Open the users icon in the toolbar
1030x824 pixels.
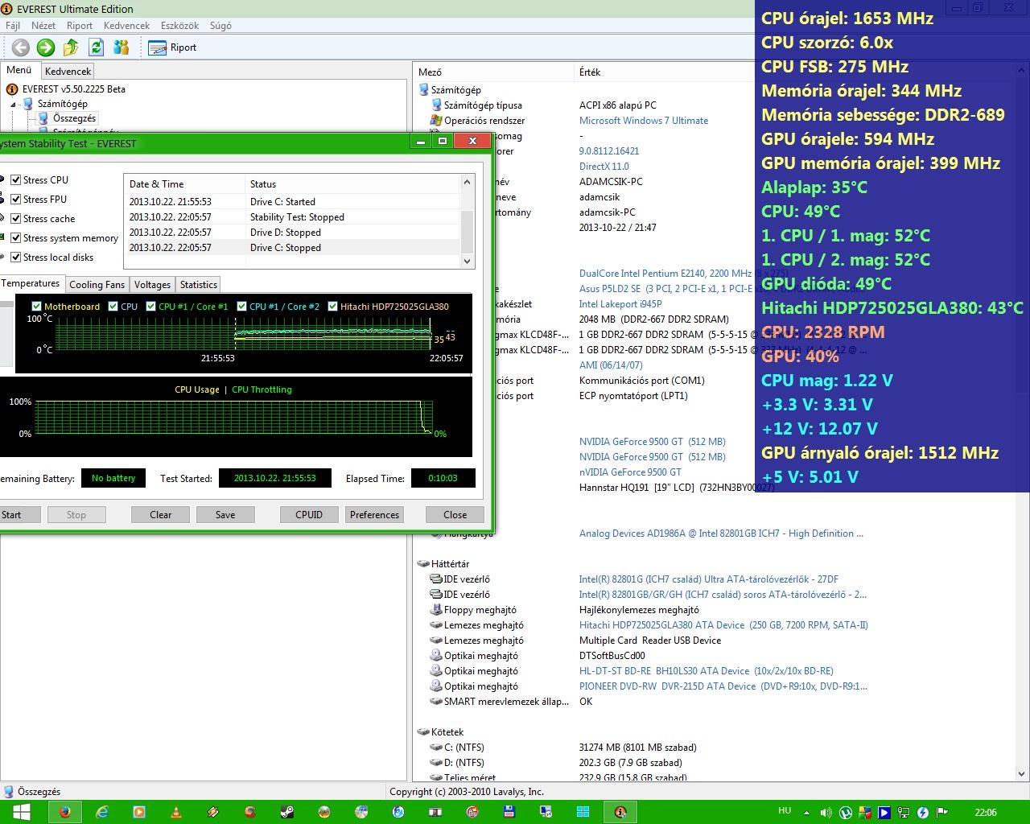coord(122,47)
